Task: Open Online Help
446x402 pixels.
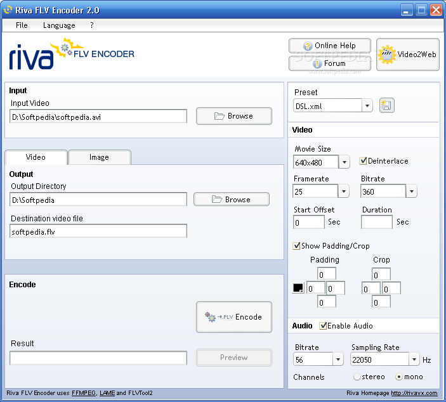Action: [330, 46]
